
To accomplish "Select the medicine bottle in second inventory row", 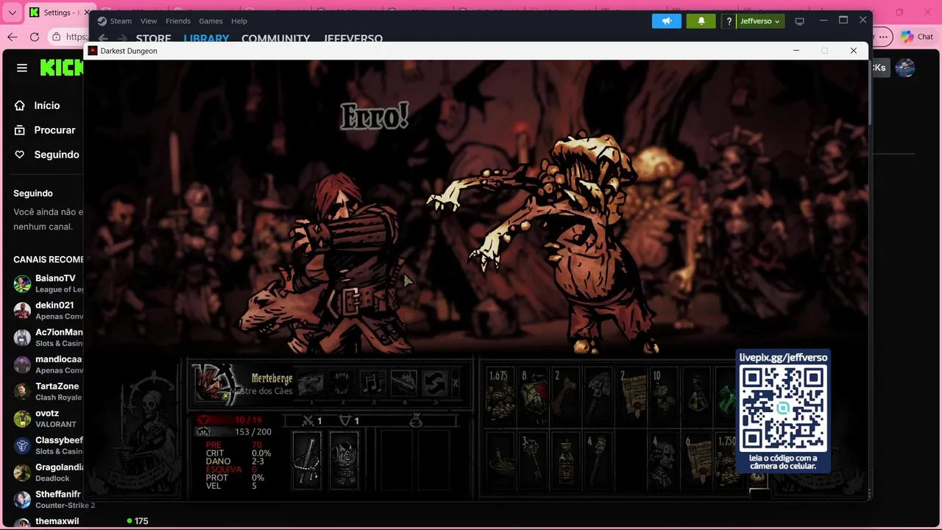I will click(x=565, y=459).
